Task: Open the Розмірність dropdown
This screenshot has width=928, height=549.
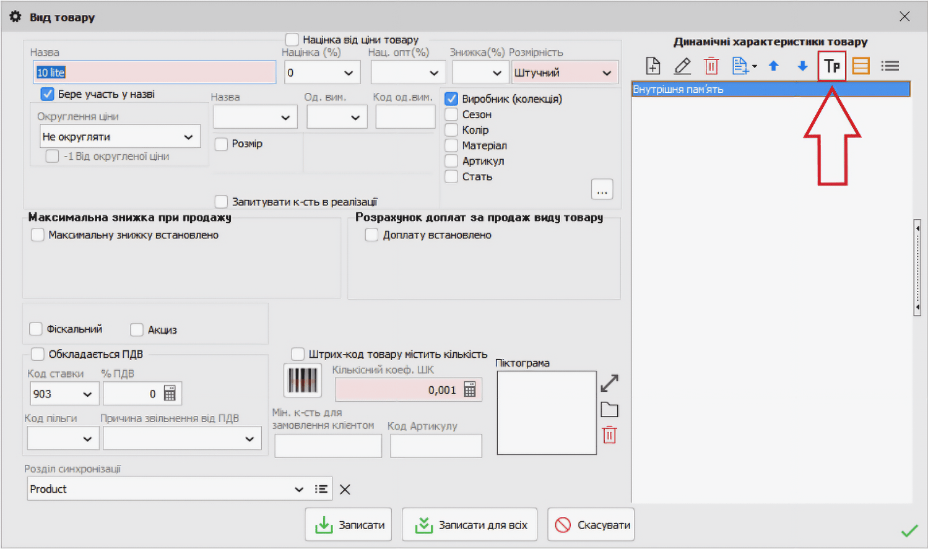Action: 606,73
